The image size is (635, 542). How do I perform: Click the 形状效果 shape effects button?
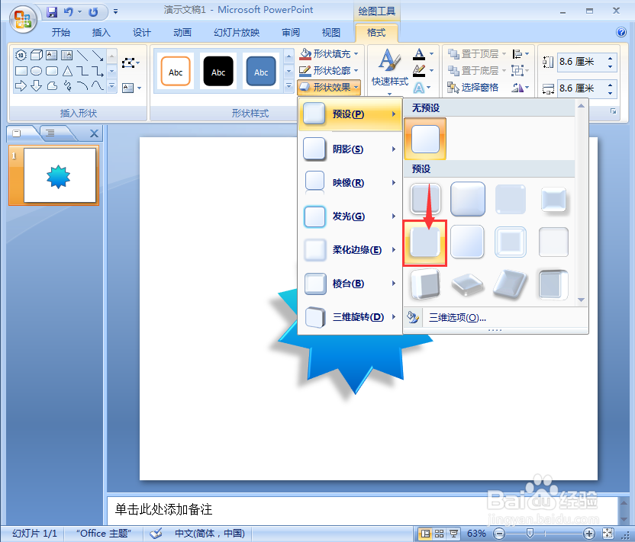click(329, 87)
